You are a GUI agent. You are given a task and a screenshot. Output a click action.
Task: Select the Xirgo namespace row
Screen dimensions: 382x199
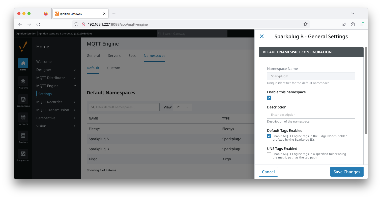click(170, 159)
